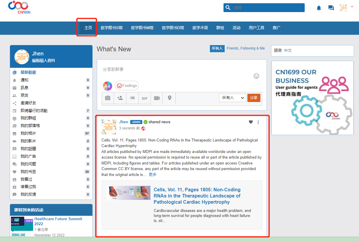The image size is (359, 242).
Task: Select the 所有人 feed filter
Action: click(x=217, y=48)
